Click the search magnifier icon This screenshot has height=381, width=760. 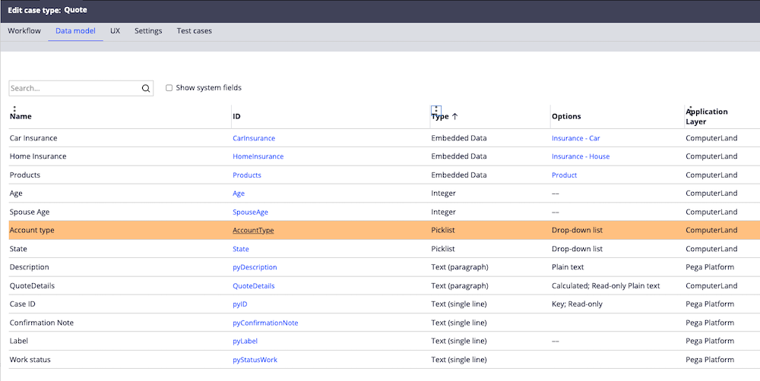pos(146,88)
